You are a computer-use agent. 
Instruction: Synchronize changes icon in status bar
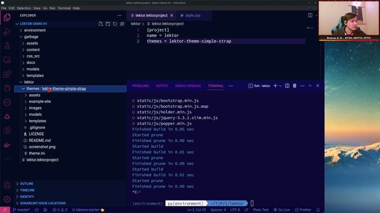coord(37,210)
